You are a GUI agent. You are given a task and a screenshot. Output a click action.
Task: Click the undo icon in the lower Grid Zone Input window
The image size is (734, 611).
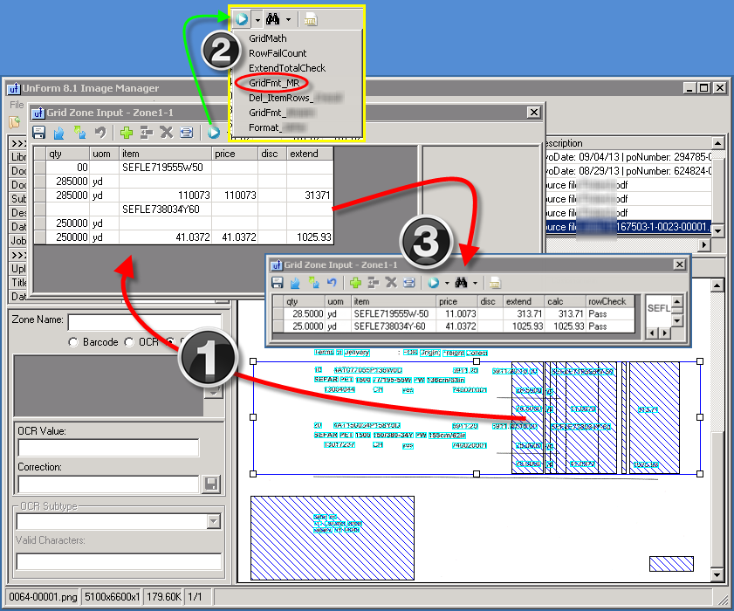point(332,283)
